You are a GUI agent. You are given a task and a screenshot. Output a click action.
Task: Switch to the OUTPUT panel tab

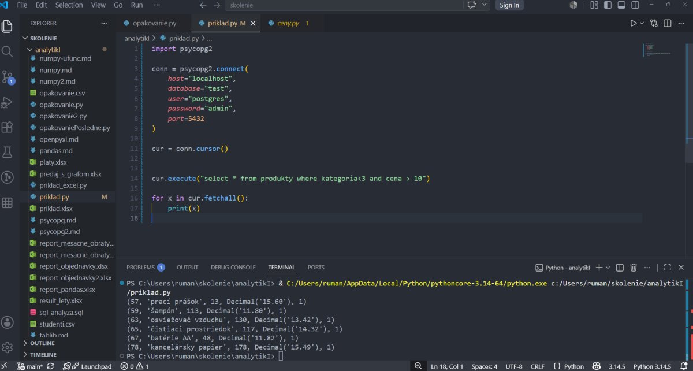click(187, 268)
